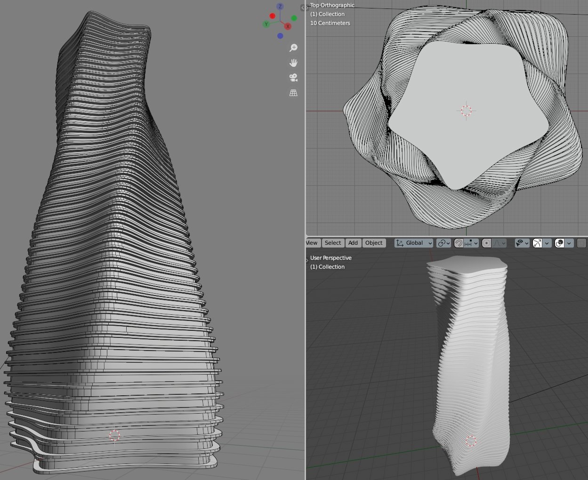Open the Global transform orientation dropdown

[414, 243]
